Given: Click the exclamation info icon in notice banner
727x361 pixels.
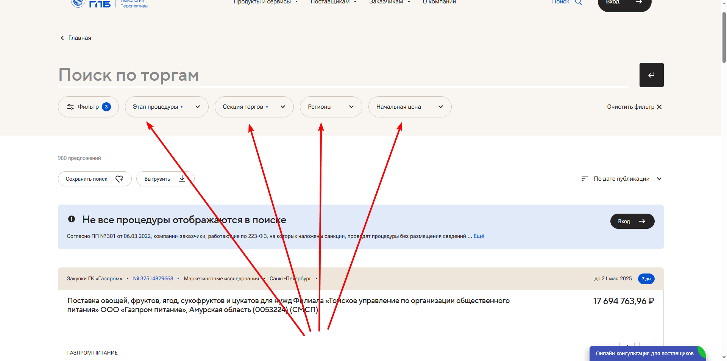Looking at the screenshot, I should [x=71, y=219].
